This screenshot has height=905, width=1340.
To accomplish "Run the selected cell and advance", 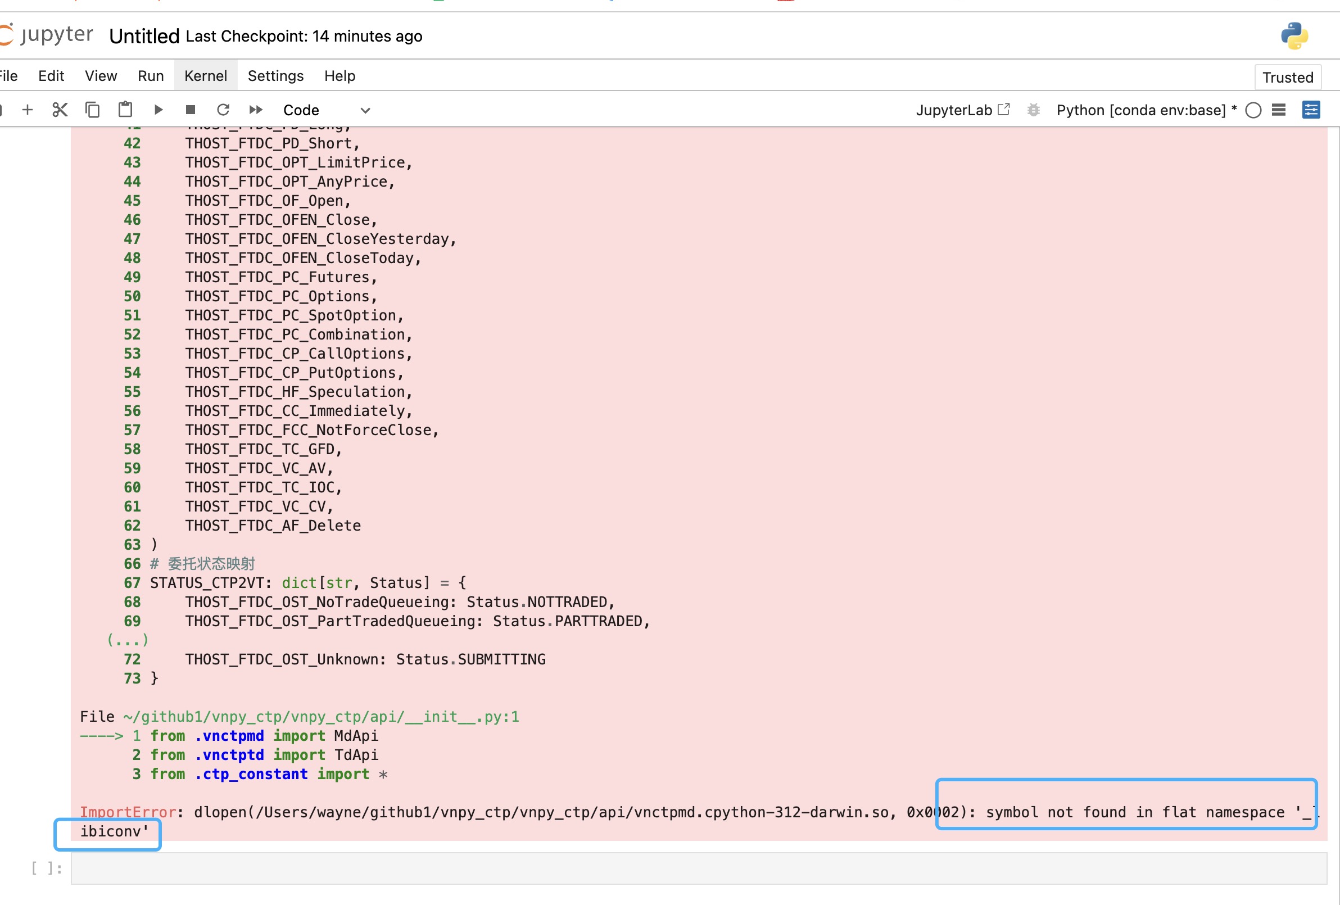I will tap(159, 110).
